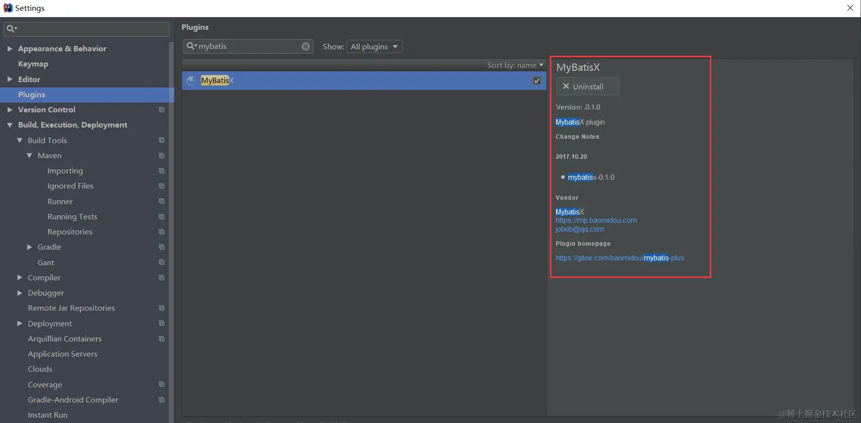The height and width of the screenshot is (423, 861).
Task: Open the mp.baomidou.com vendor link
Action: click(x=596, y=220)
